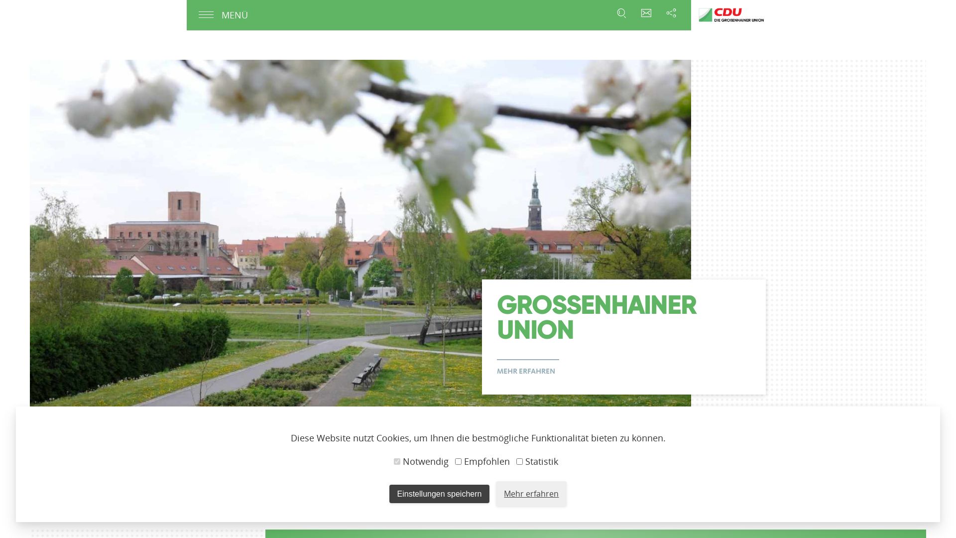Click Einstellungen speichern button
This screenshot has width=956, height=538.
coord(439,494)
